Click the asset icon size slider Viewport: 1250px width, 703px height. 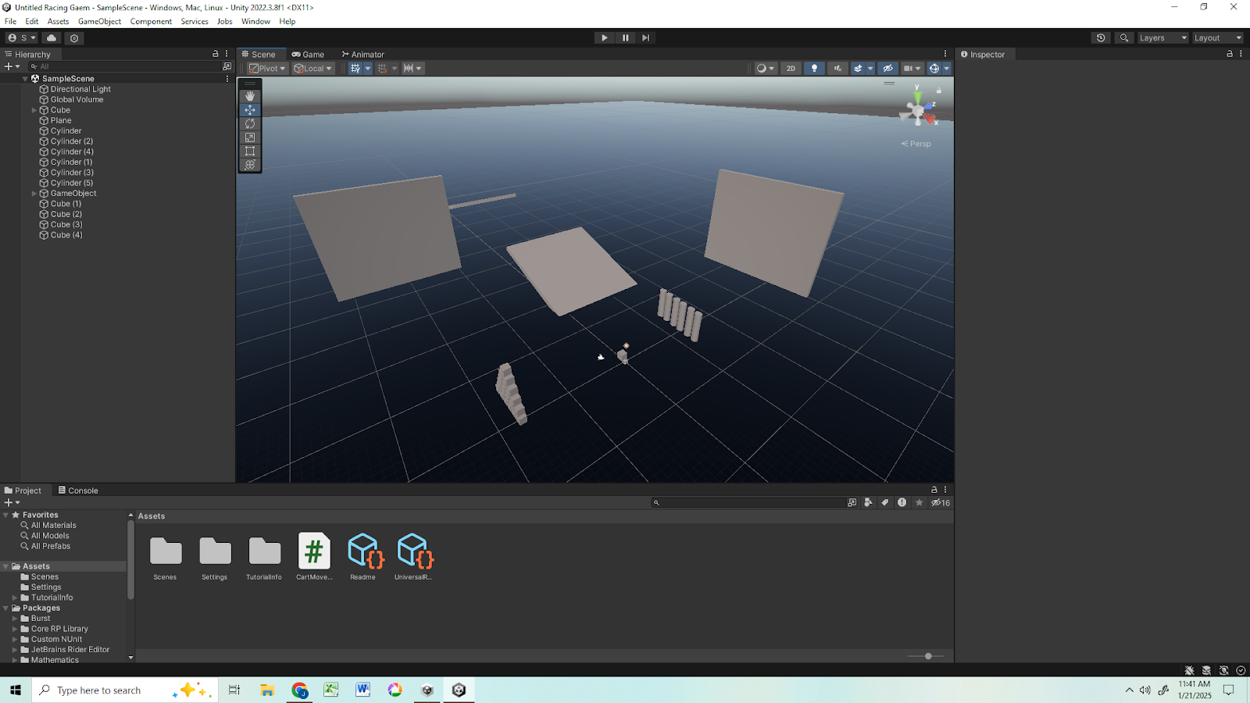coord(927,656)
